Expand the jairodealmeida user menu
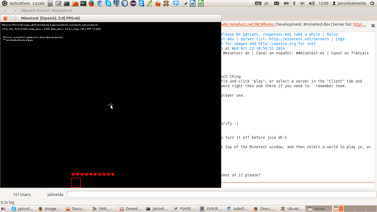 pyautogui.click(x=349, y=3)
